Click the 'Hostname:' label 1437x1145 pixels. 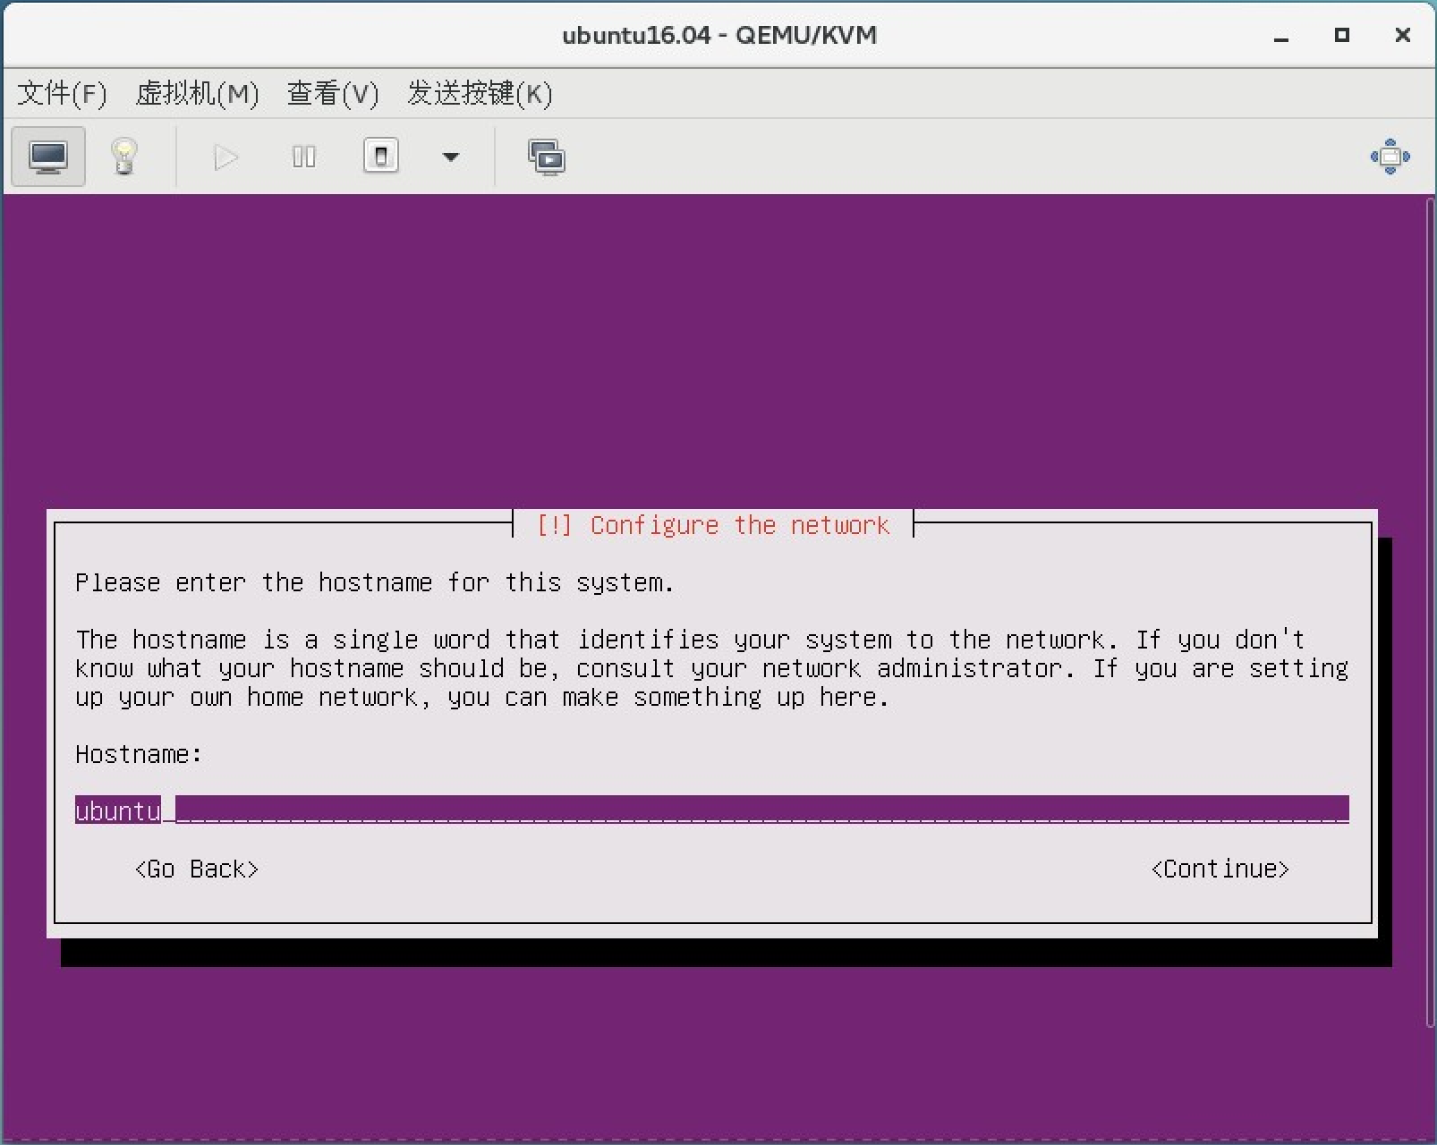click(139, 755)
